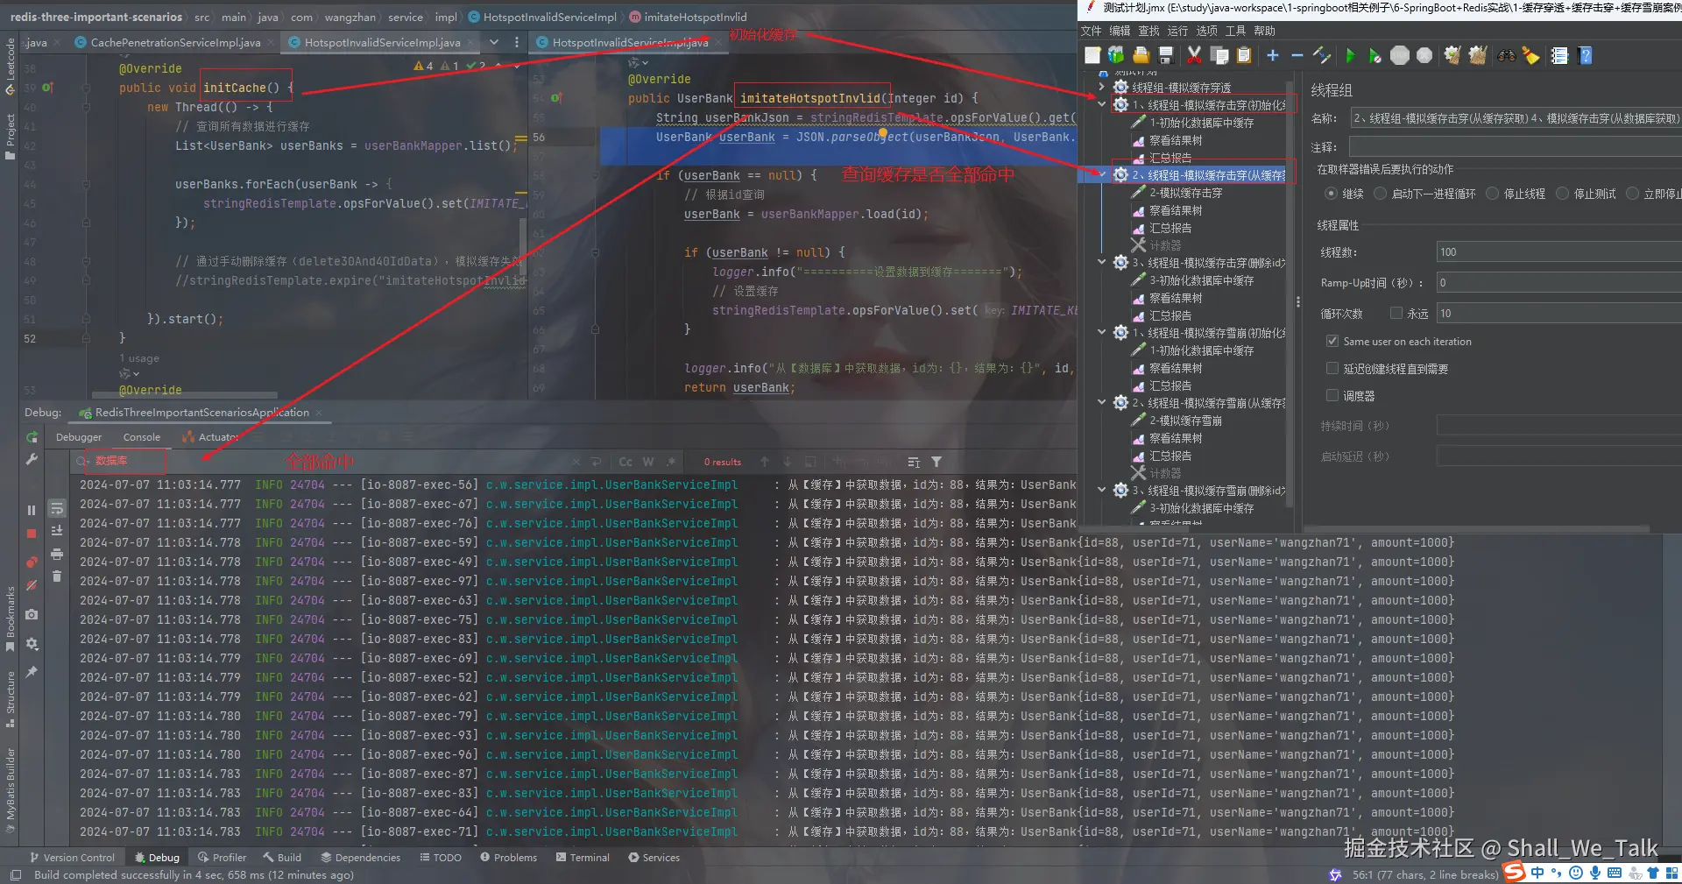Click the JMeter Search binoculars icon
The width and height of the screenshot is (1682, 884).
tap(1507, 55)
